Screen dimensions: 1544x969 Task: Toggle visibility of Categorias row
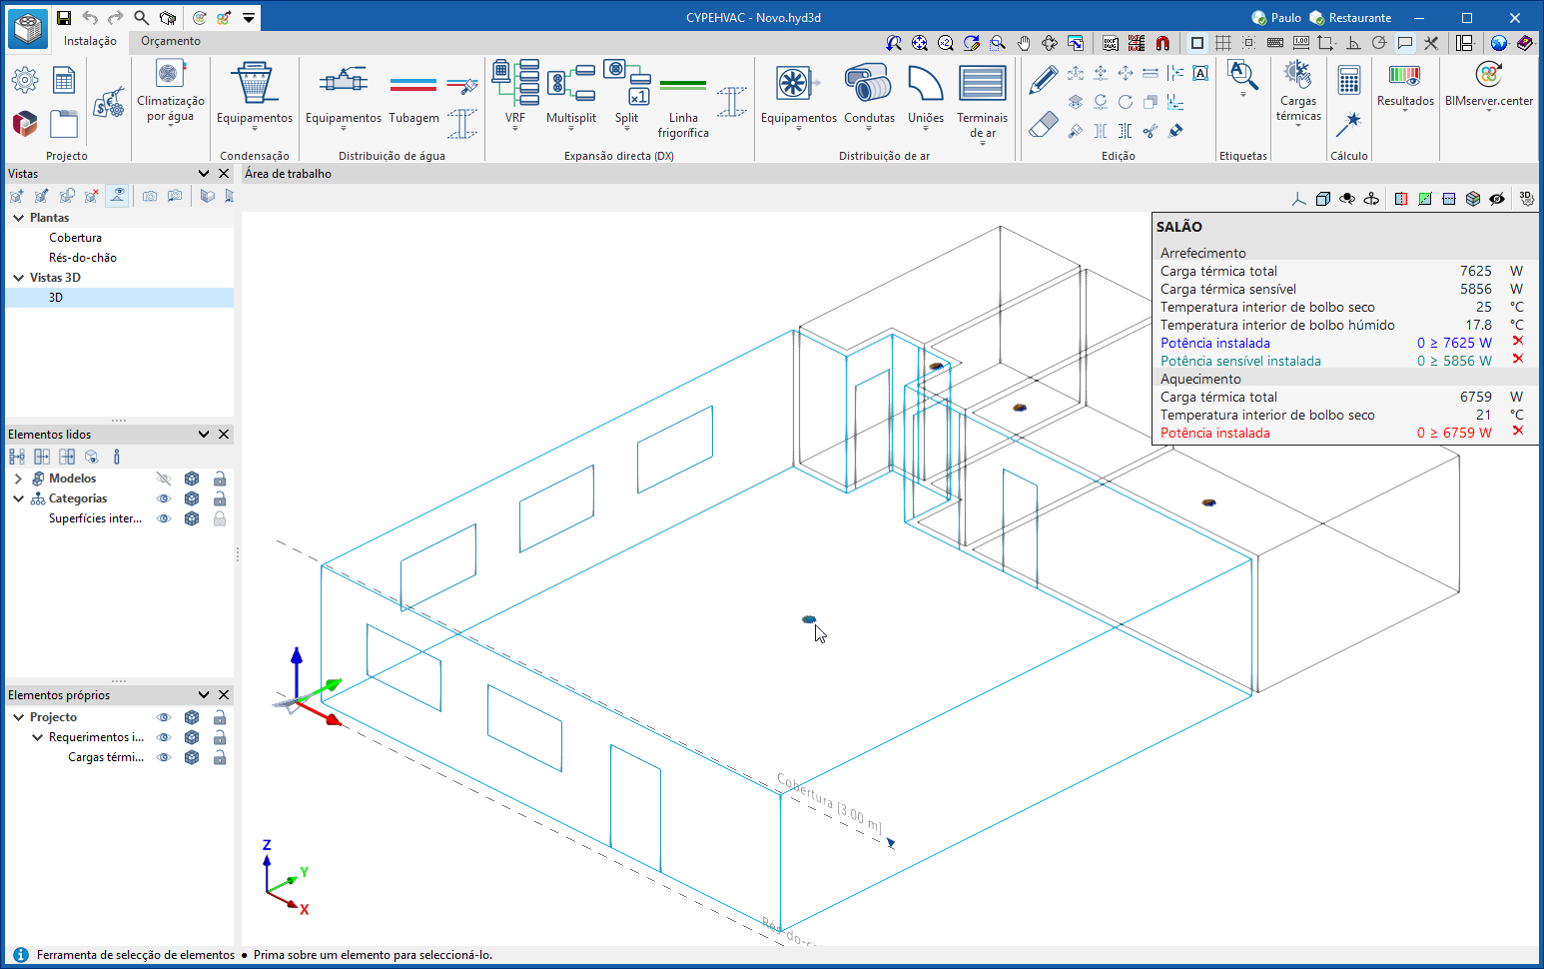pyautogui.click(x=164, y=498)
